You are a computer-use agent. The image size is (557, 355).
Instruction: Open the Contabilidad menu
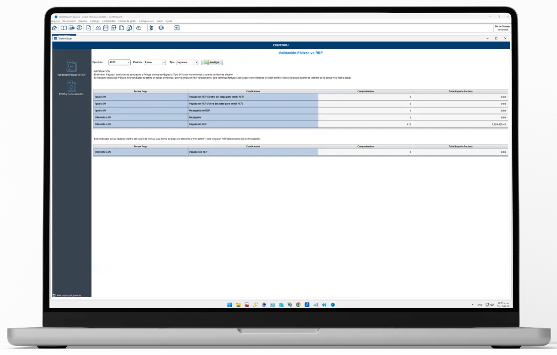(109, 21)
